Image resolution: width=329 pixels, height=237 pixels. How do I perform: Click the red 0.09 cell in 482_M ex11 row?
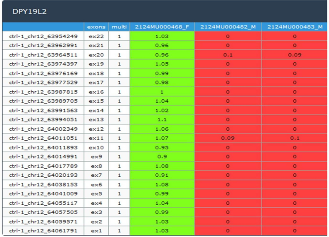coord(228,138)
